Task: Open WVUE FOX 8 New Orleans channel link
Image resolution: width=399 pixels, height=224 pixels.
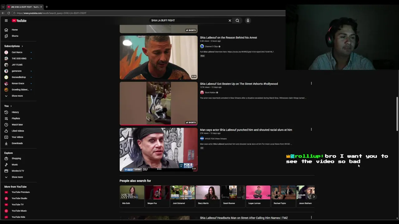Action: pos(216,139)
